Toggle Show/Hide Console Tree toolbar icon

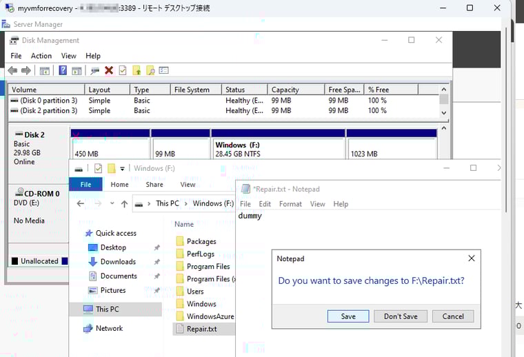pyautogui.click(x=44, y=70)
